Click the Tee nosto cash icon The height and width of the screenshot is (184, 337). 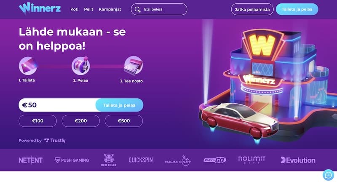pyautogui.click(x=133, y=66)
